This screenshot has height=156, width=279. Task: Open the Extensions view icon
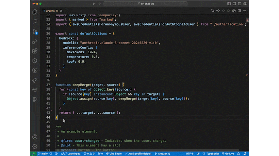tap(35, 51)
